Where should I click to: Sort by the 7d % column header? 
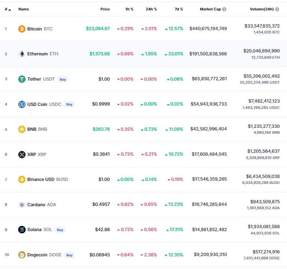(179, 9)
